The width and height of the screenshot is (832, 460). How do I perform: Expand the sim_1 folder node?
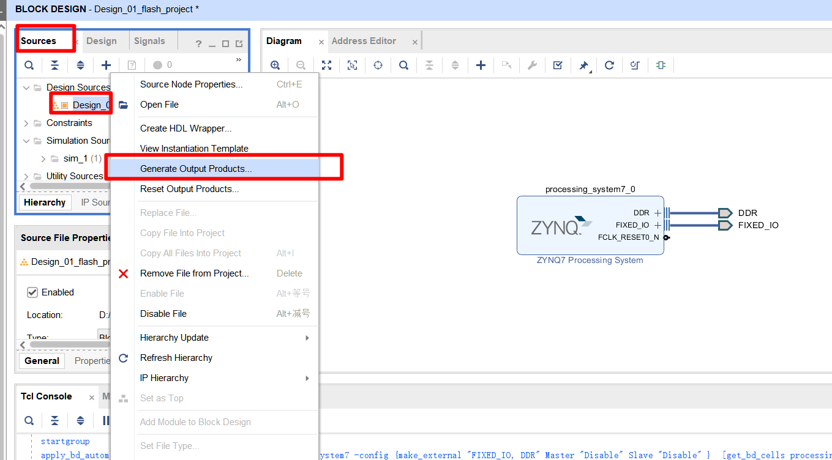43,158
